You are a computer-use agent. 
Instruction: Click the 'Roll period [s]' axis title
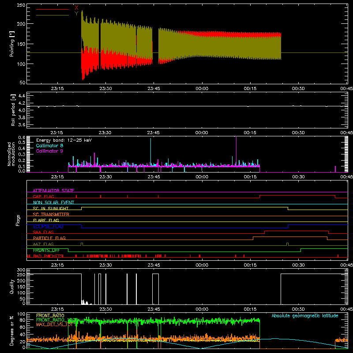(13, 110)
